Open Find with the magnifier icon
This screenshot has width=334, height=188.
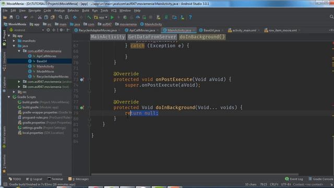[x=61, y=17]
